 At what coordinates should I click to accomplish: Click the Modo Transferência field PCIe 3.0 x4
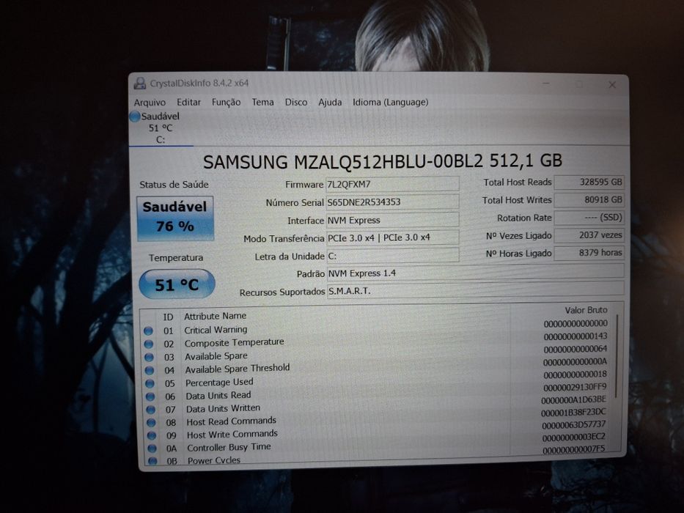(393, 237)
